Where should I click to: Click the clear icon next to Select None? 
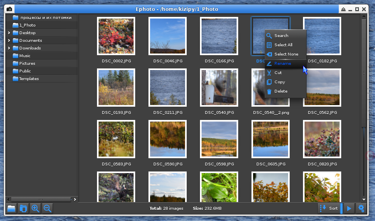click(269, 54)
